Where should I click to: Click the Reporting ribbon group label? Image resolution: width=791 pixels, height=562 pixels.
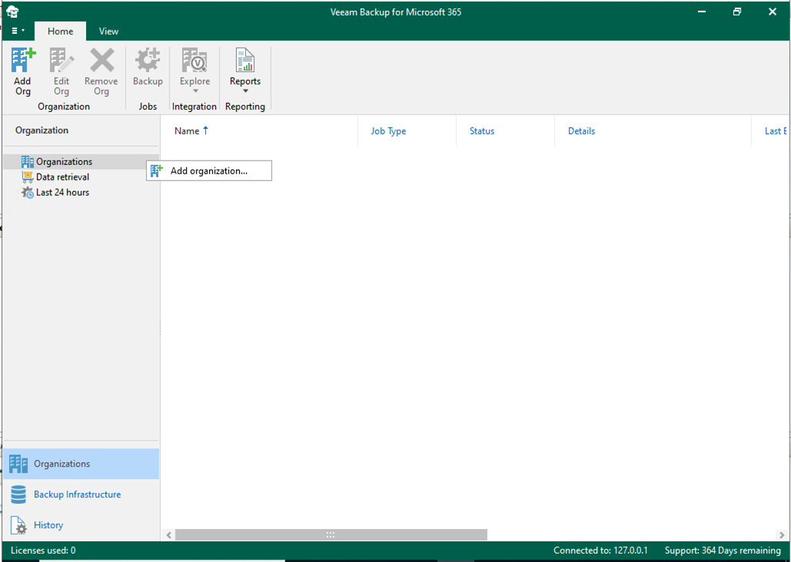pos(245,107)
